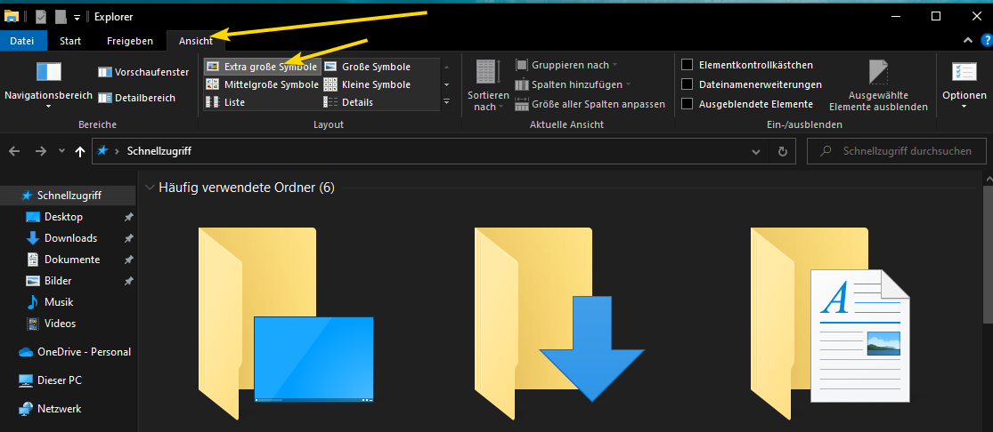The width and height of the screenshot is (993, 432).
Task: Switch to the Freigeben ribbon tab
Action: 130,41
